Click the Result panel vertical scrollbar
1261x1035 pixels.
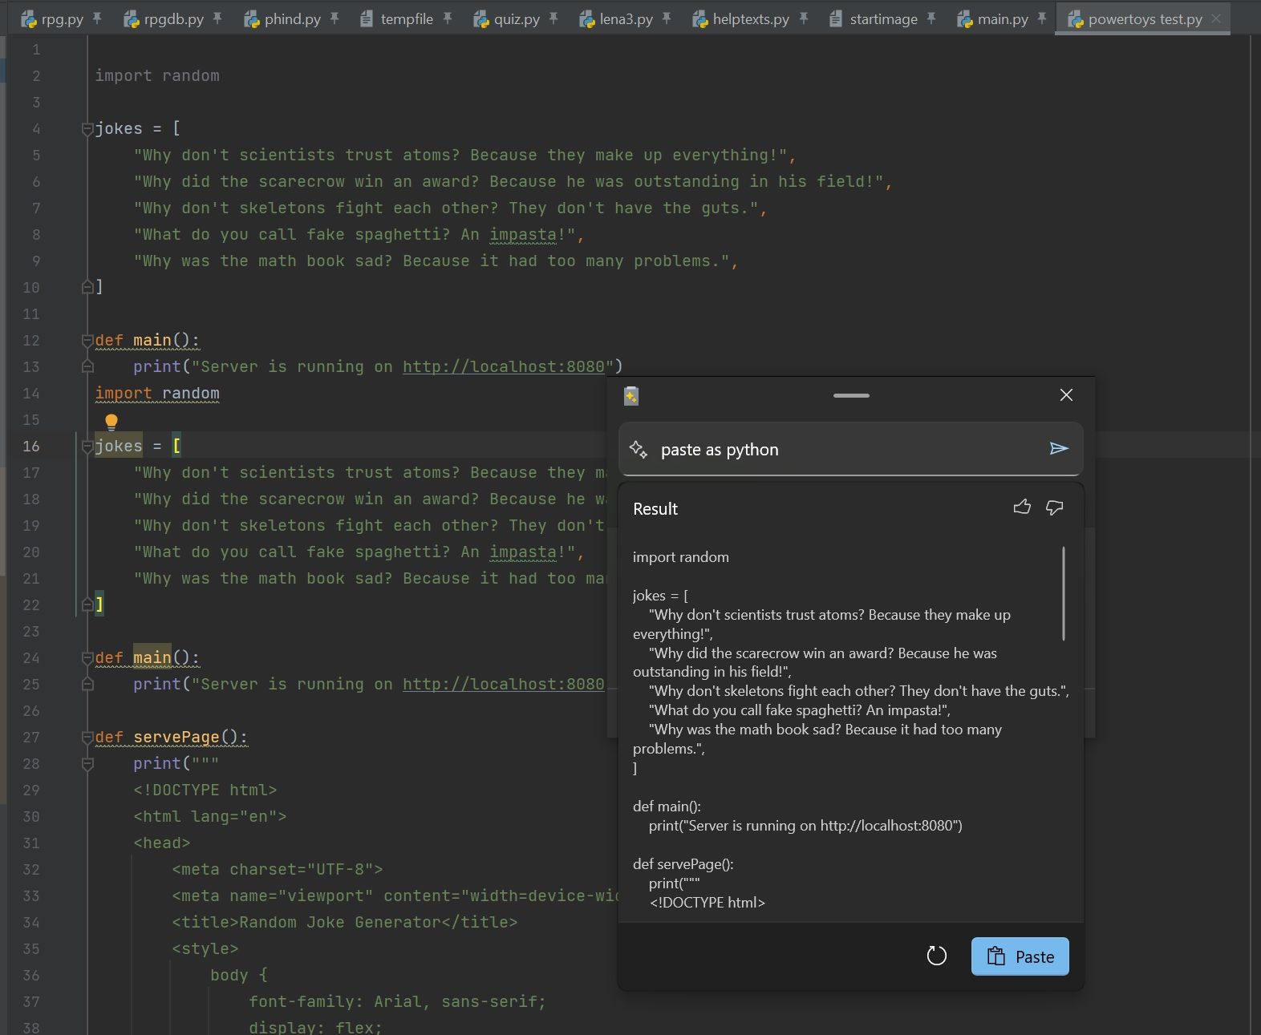[x=1064, y=593]
